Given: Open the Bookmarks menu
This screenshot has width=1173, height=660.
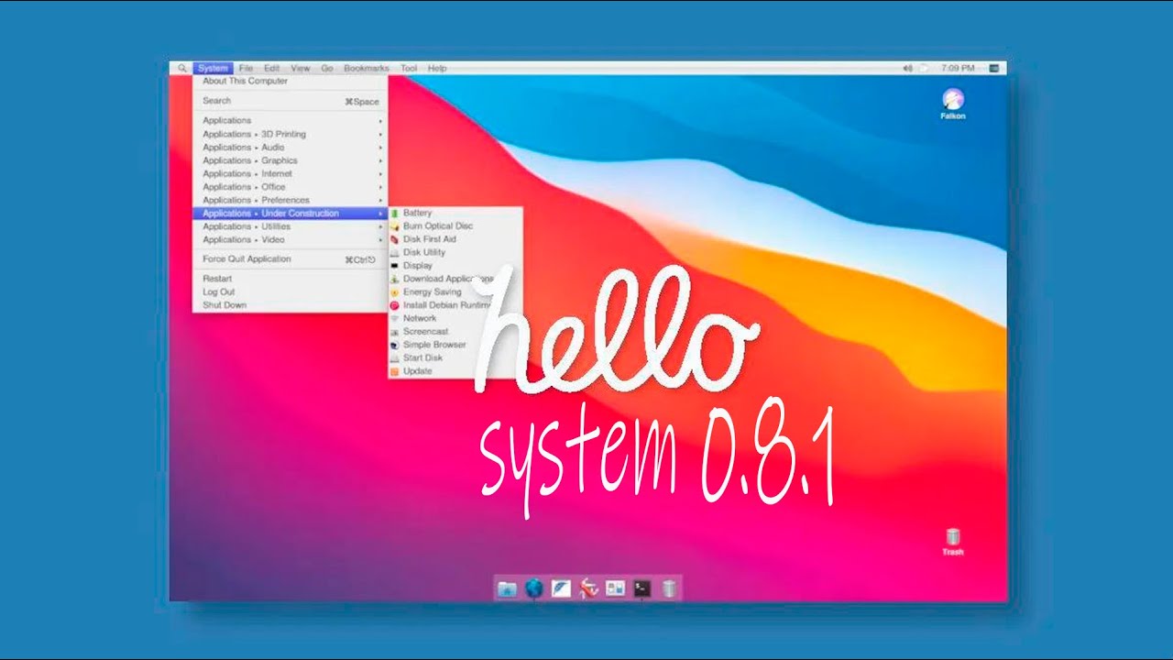Looking at the screenshot, I should (x=367, y=69).
